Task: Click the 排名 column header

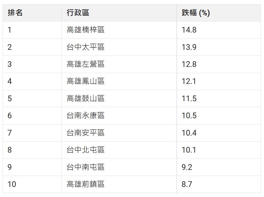Action: (x=15, y=13)
